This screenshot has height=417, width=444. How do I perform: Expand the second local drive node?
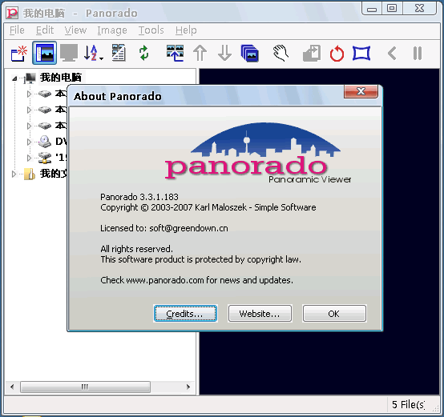point(29,110)
